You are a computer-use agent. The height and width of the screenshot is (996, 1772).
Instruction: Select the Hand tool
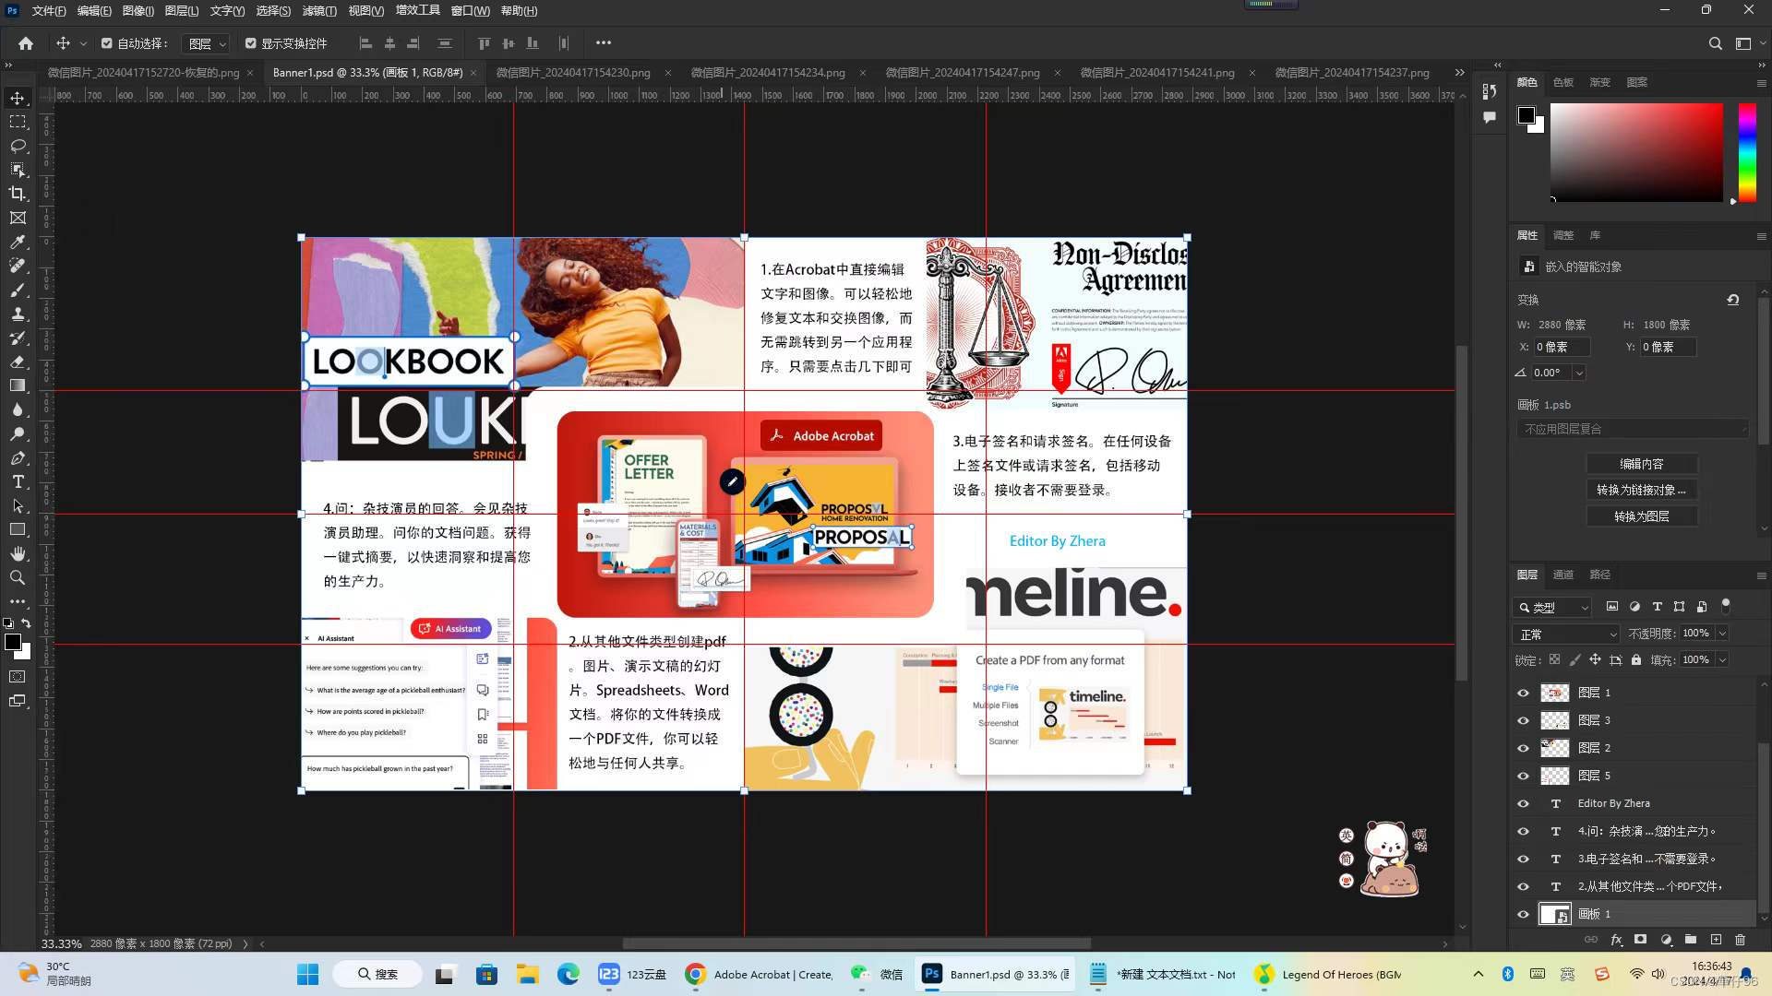click(18, 553)
